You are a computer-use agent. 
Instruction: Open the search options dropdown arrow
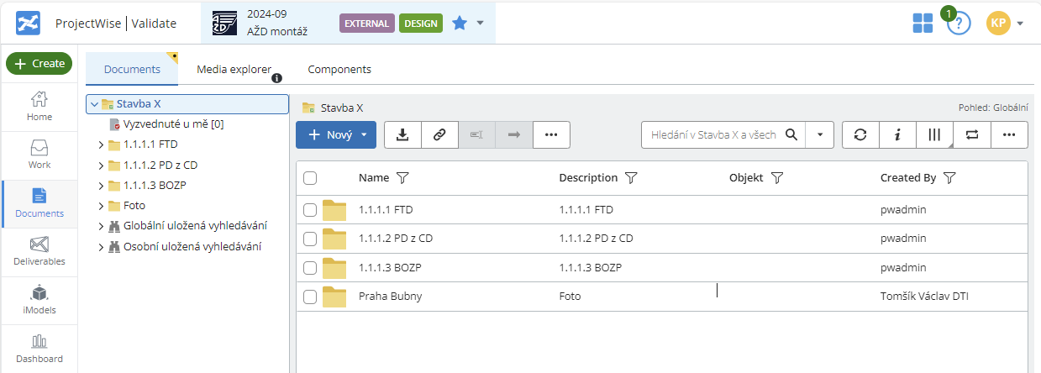pyautogui.click(x=819, y=134)
